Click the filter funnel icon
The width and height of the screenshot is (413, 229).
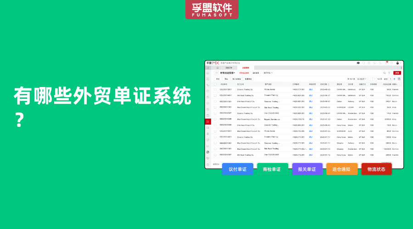coord(389,73)
